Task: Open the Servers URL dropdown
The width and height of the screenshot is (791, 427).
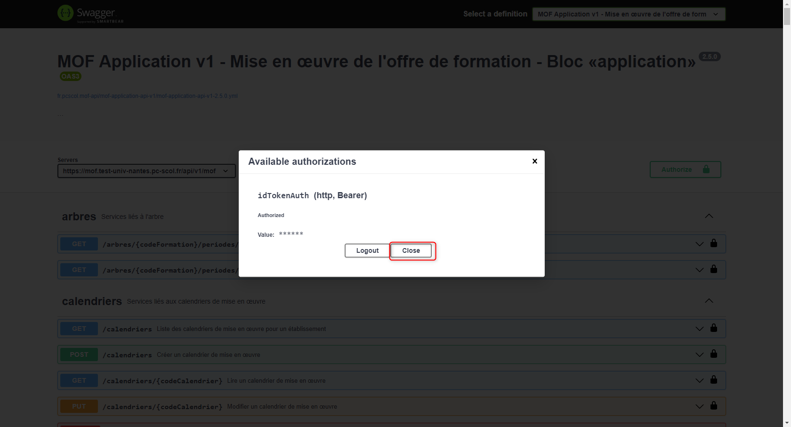Action: [146, 171]
